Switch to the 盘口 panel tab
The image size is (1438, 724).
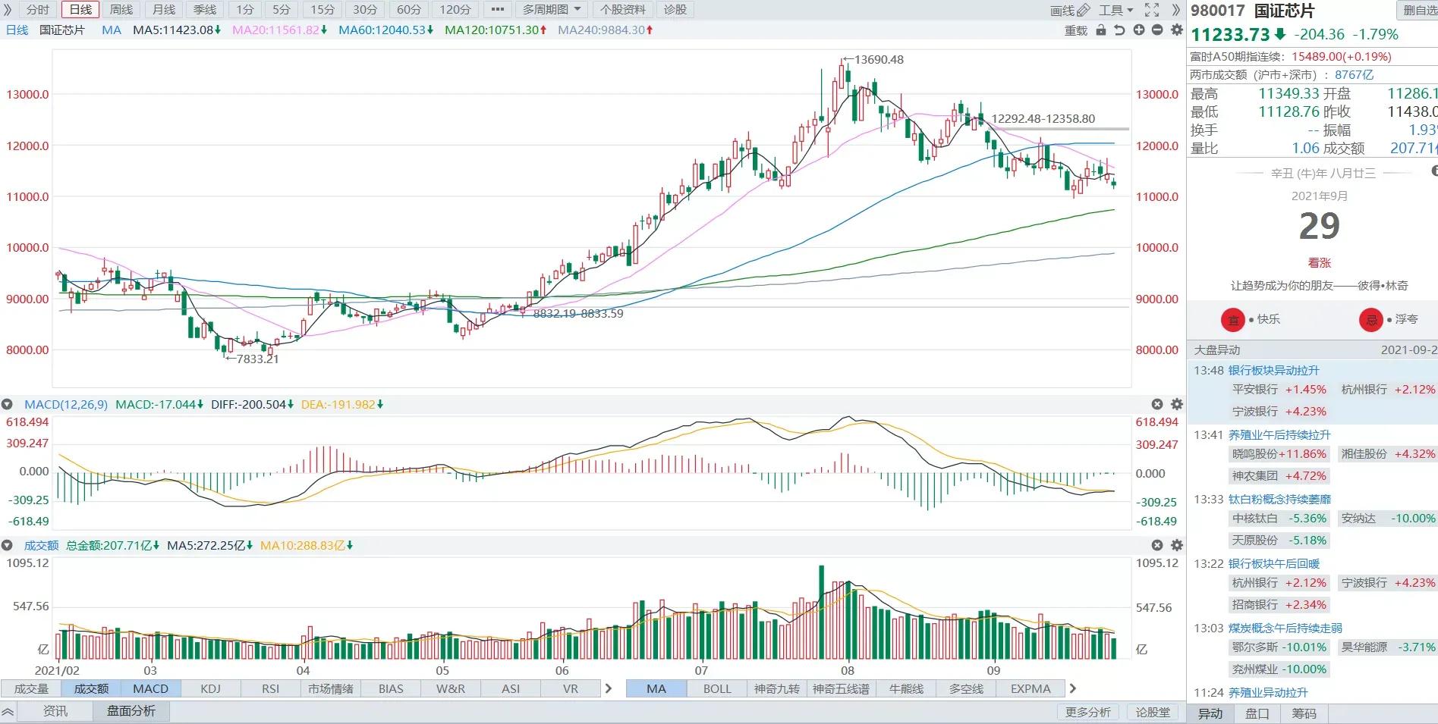1257,713
